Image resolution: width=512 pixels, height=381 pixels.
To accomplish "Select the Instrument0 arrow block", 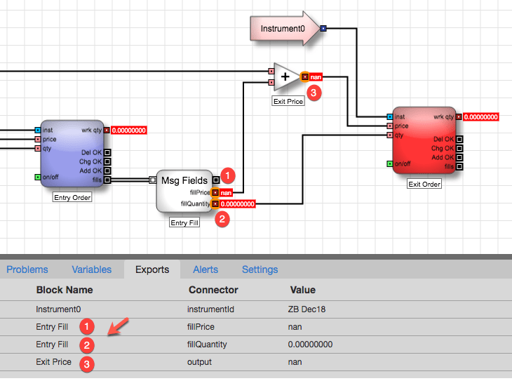I will (284, 29).
